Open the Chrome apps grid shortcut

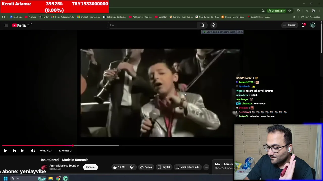coord(3,17)
